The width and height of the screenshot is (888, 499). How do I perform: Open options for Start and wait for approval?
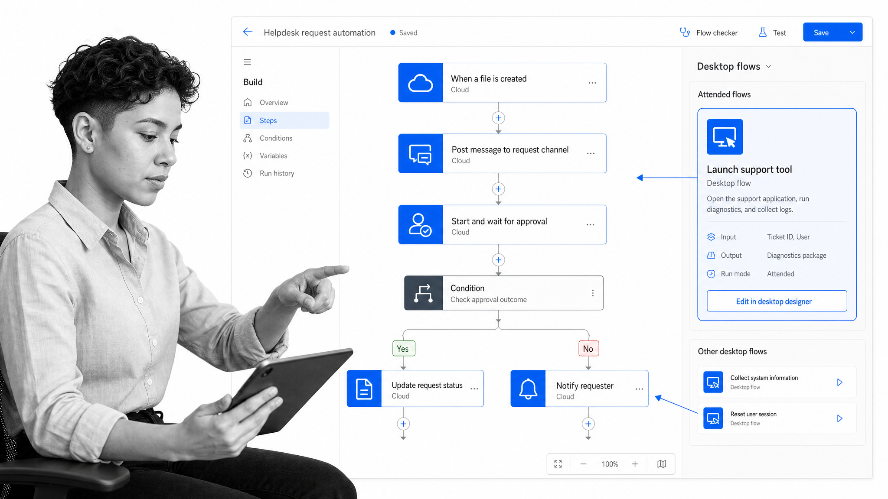(x=591, y=225)
